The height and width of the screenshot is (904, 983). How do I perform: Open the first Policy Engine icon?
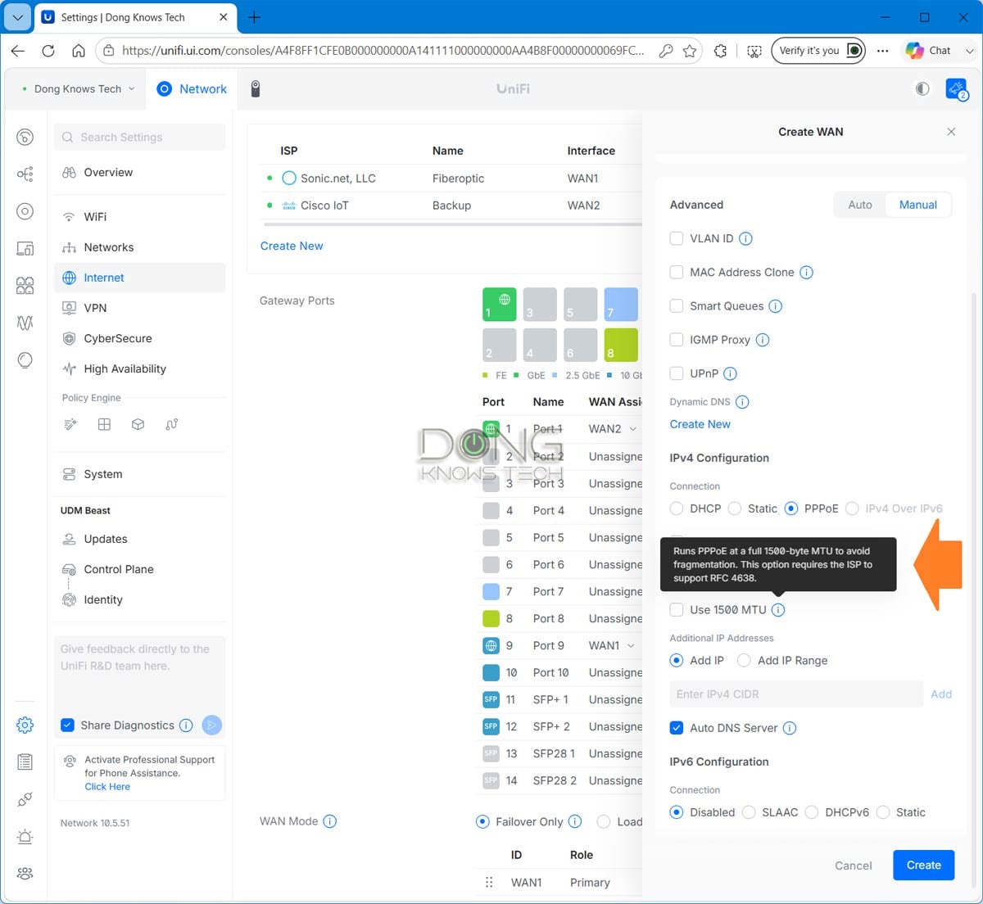pyautogui.click(x=70, y=424)
